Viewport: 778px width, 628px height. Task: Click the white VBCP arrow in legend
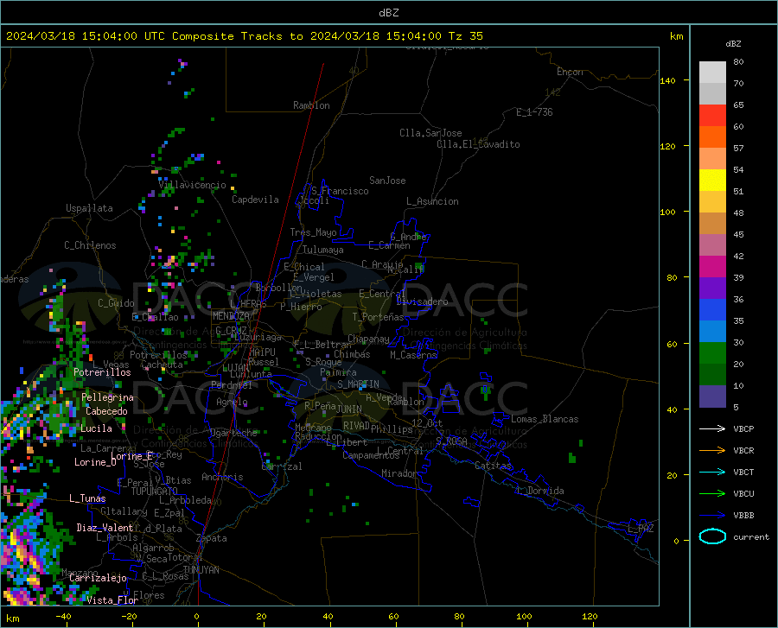712,428
